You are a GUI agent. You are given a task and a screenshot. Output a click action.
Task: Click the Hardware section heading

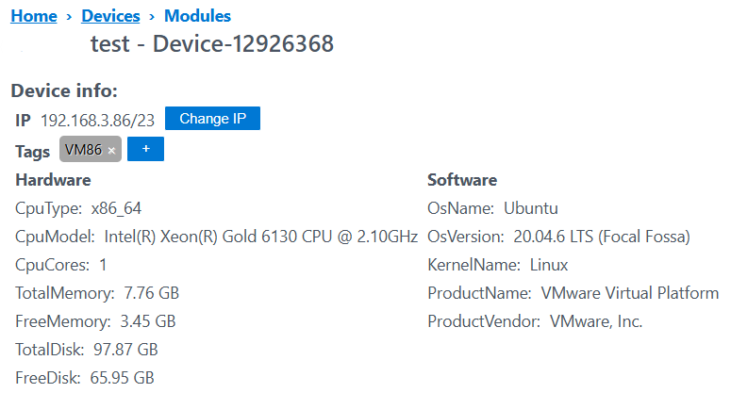pos(53,180)
